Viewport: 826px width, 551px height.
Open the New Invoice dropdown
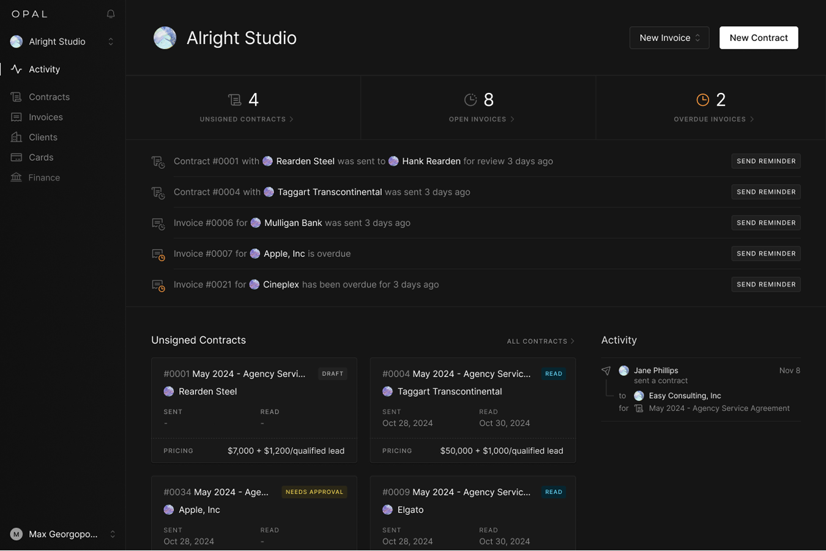pos(669,38)
